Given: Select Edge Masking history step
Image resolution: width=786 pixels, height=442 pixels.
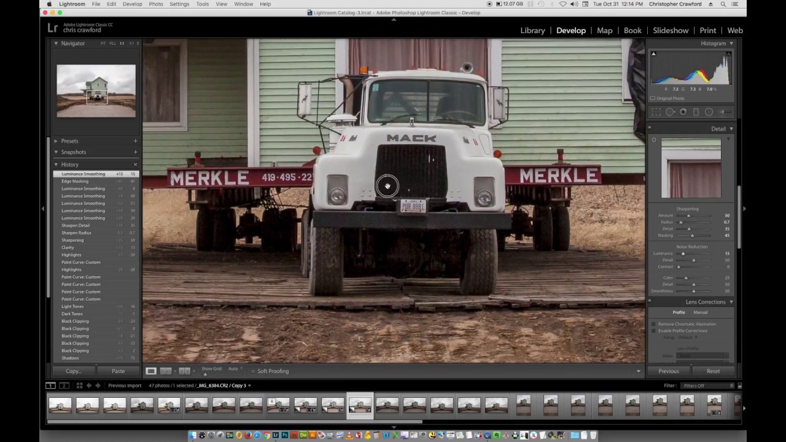Looking at the screenshot, I should [96, 181].
